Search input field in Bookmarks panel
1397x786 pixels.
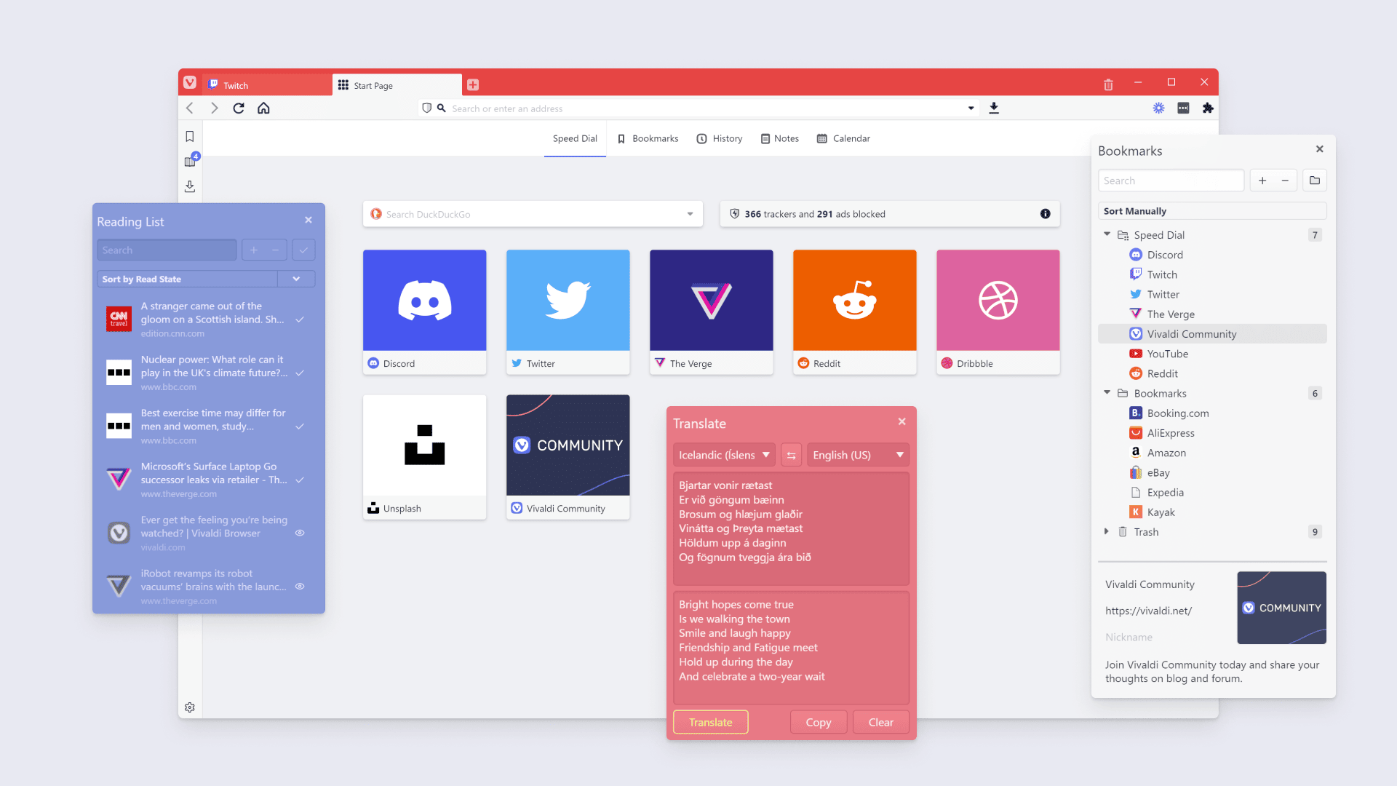point(1171,180)
